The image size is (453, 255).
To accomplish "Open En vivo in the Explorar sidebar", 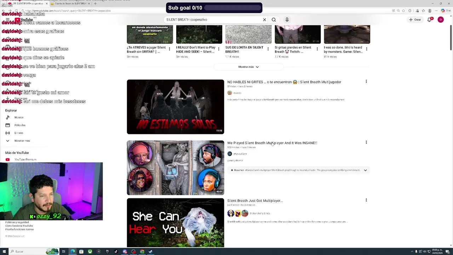I will pos(19,133).
